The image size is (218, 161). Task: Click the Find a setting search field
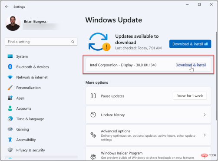click(x=41, y=42)
